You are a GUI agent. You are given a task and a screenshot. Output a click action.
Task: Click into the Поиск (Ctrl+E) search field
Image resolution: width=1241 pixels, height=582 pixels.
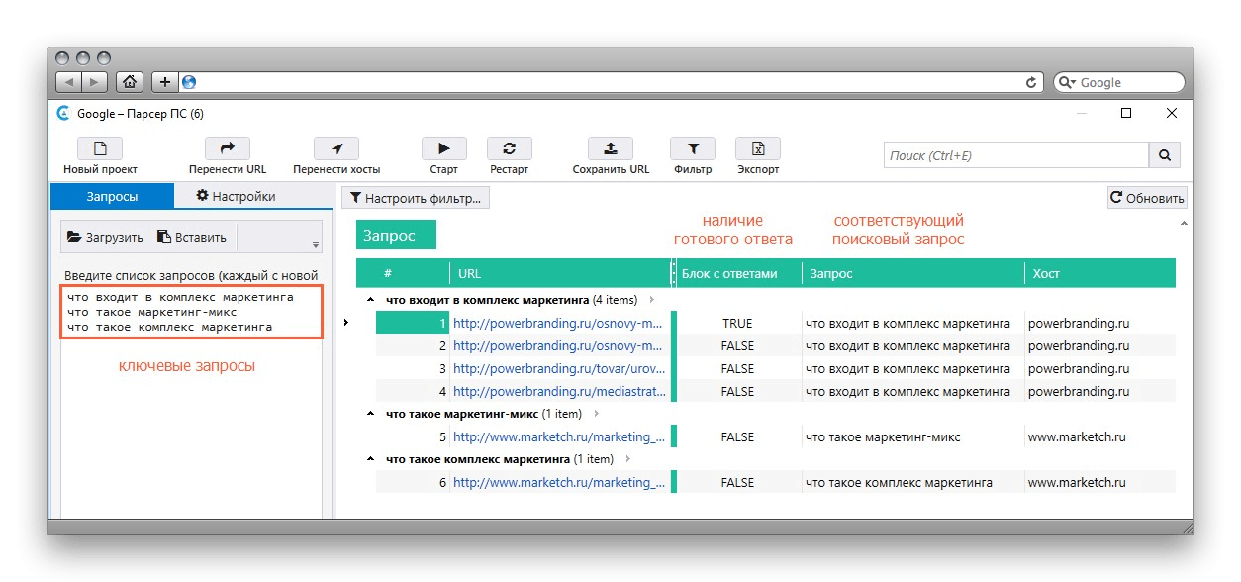(x=1015, y=155)
